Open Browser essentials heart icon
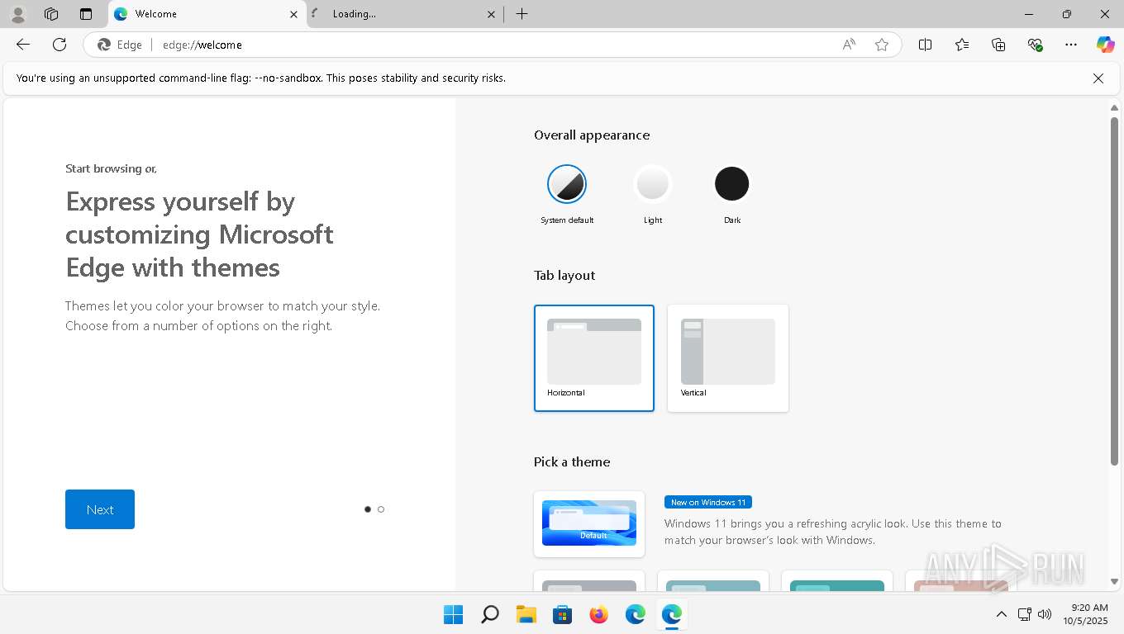The width and height of the screenshot is (1124, 634). [1035, 45]
